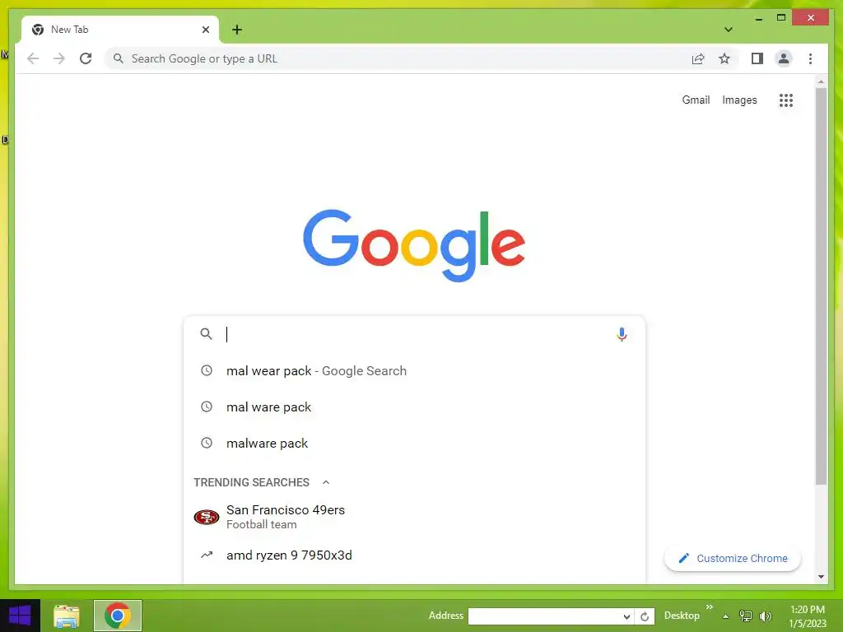The width and height of the screenshot is (843, 632).
Task: Click the Desktop toolbar label
Action: (682, 616)
